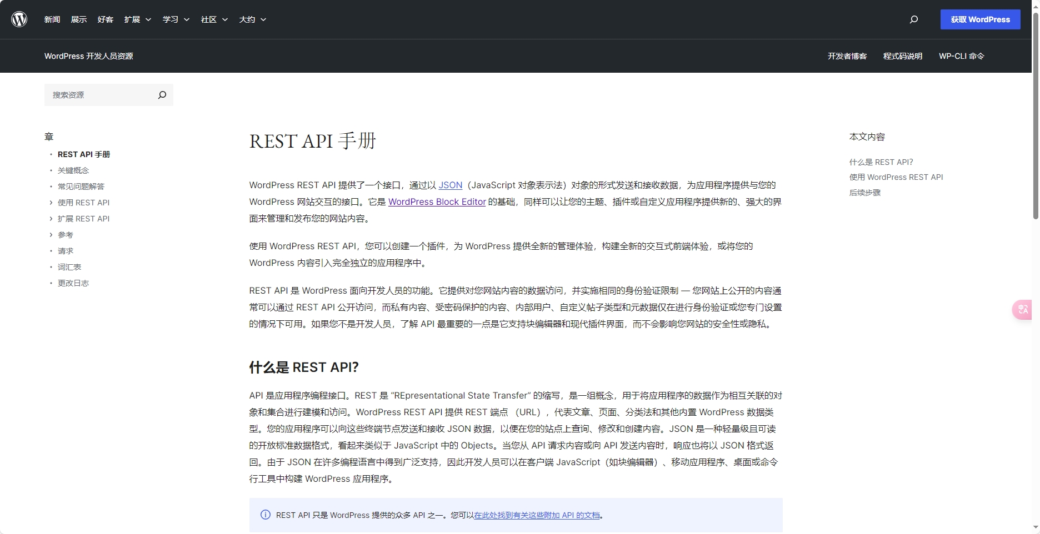Viewport: 1040px width, 534px height.
Task: Open the header search magnifier icon
Action: (914, 19)
